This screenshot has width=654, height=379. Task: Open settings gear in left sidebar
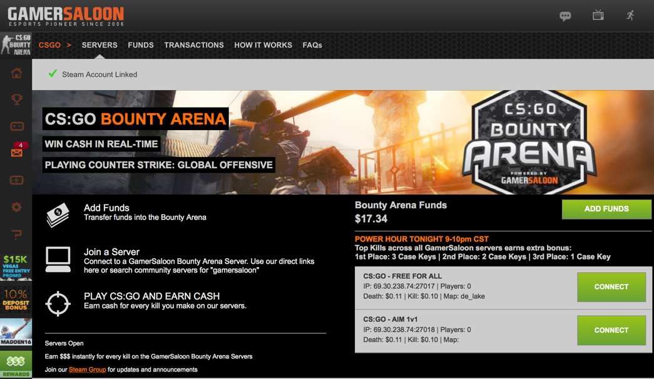click(16, 207)
